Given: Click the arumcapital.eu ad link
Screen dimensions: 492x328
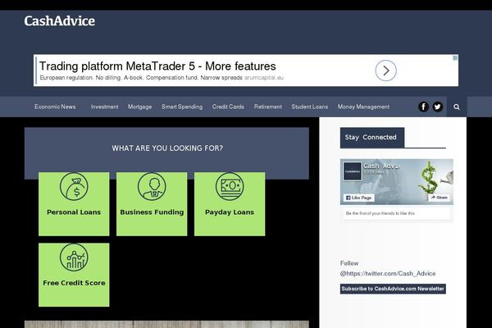Looking at the screenshot, I should tap(264, 78).
